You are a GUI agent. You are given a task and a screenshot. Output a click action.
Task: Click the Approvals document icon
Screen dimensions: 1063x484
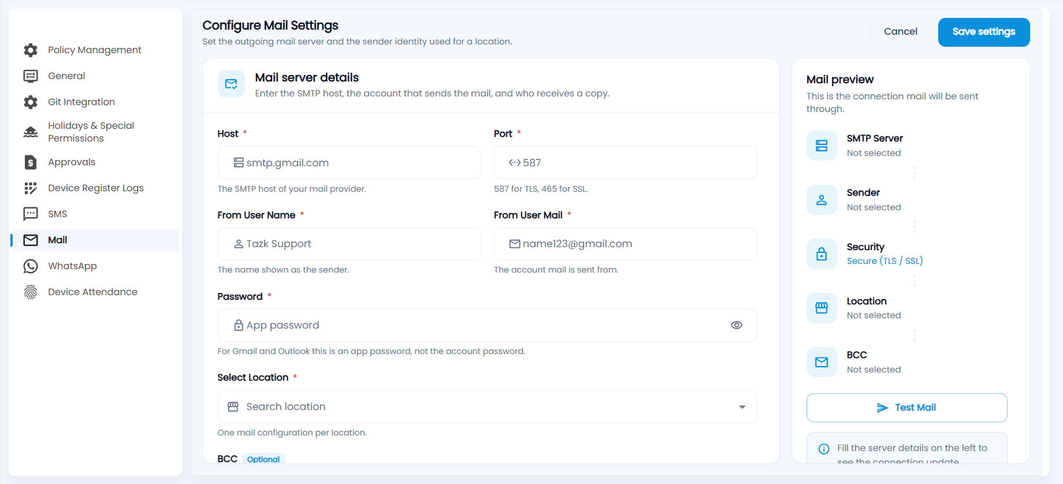31,162
